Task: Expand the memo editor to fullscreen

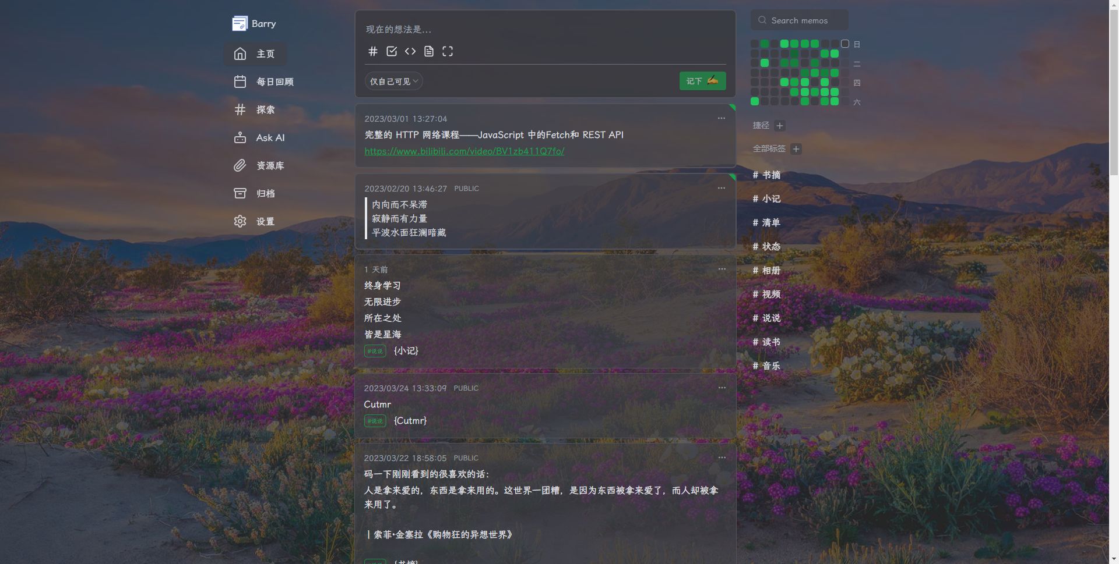Action: [448, 51]
